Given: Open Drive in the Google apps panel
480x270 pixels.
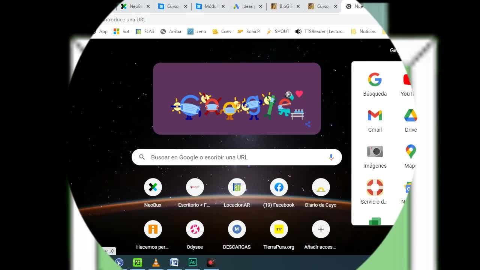Looking at the screenshot, I should click(411, 121).
